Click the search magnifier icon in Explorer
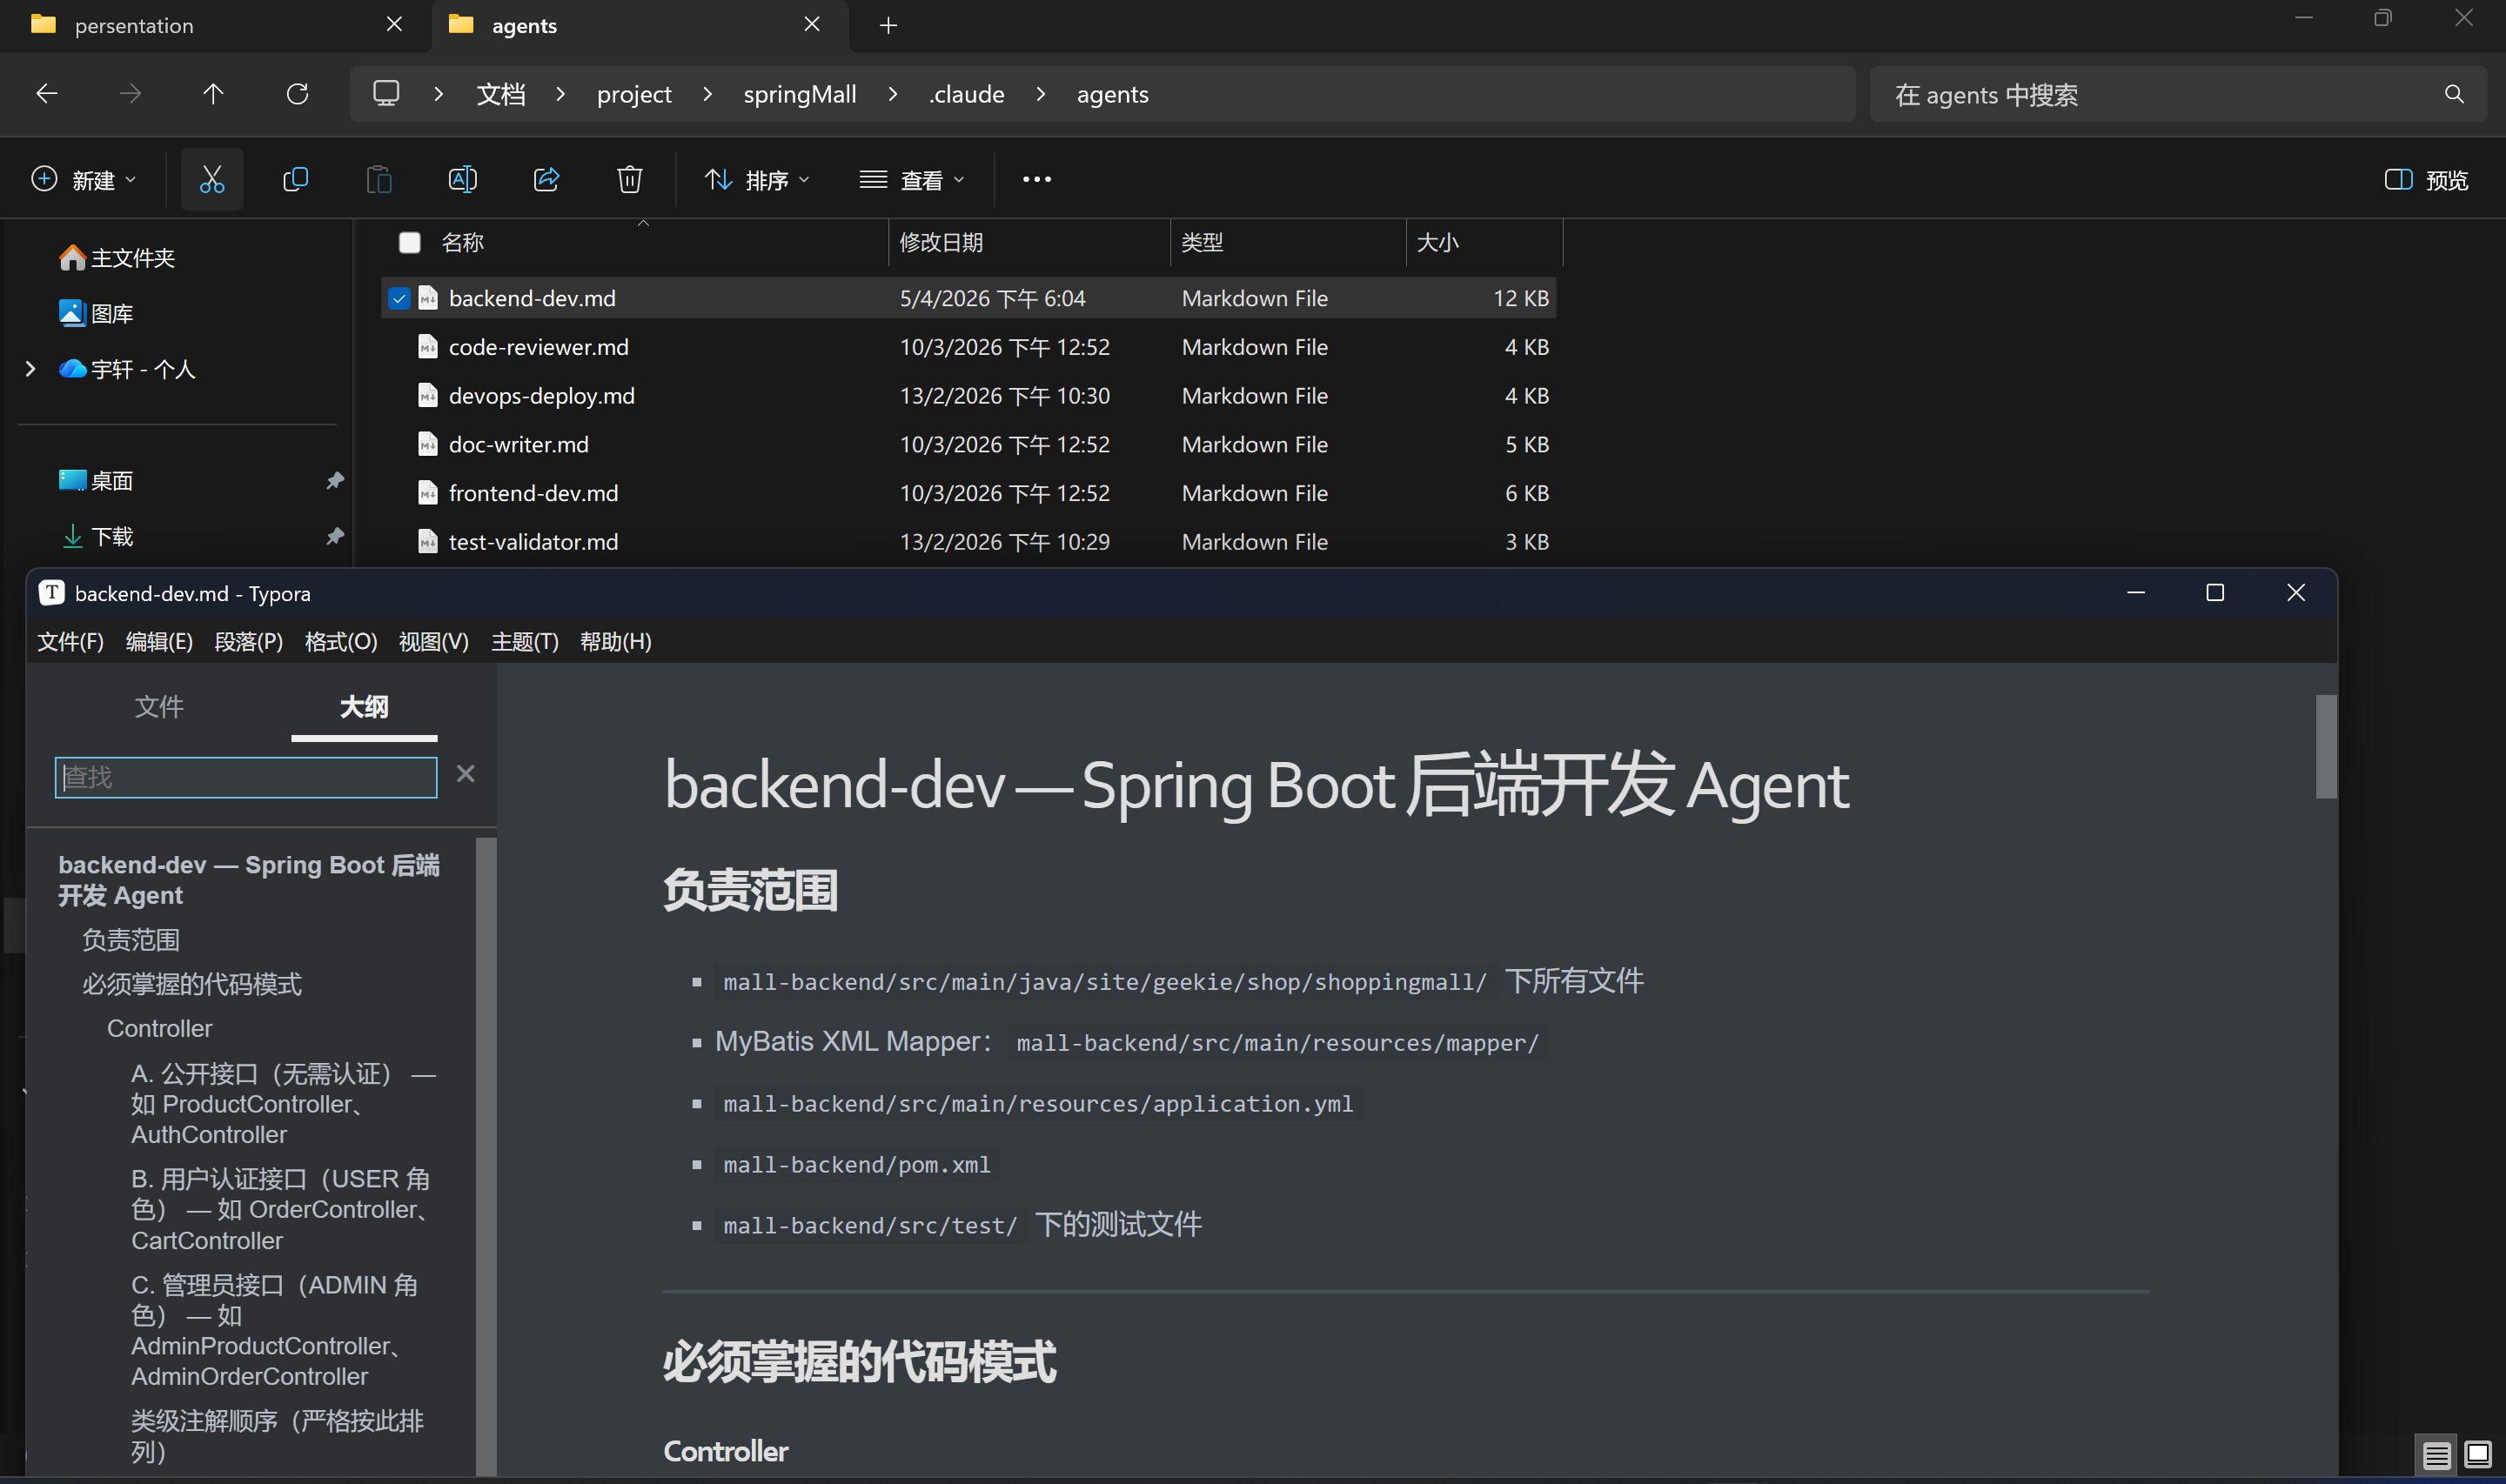Screen dimensions: 2506x1484 (2454, 94)
